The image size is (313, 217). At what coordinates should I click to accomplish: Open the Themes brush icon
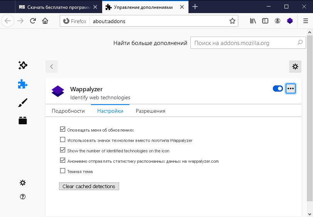coord(23,103)
